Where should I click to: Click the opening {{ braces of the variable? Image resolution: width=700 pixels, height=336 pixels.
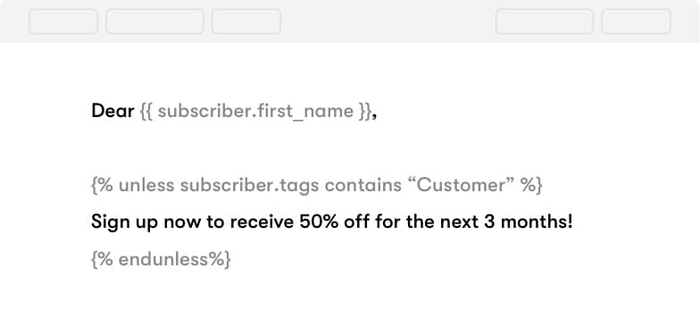[146, 111]
